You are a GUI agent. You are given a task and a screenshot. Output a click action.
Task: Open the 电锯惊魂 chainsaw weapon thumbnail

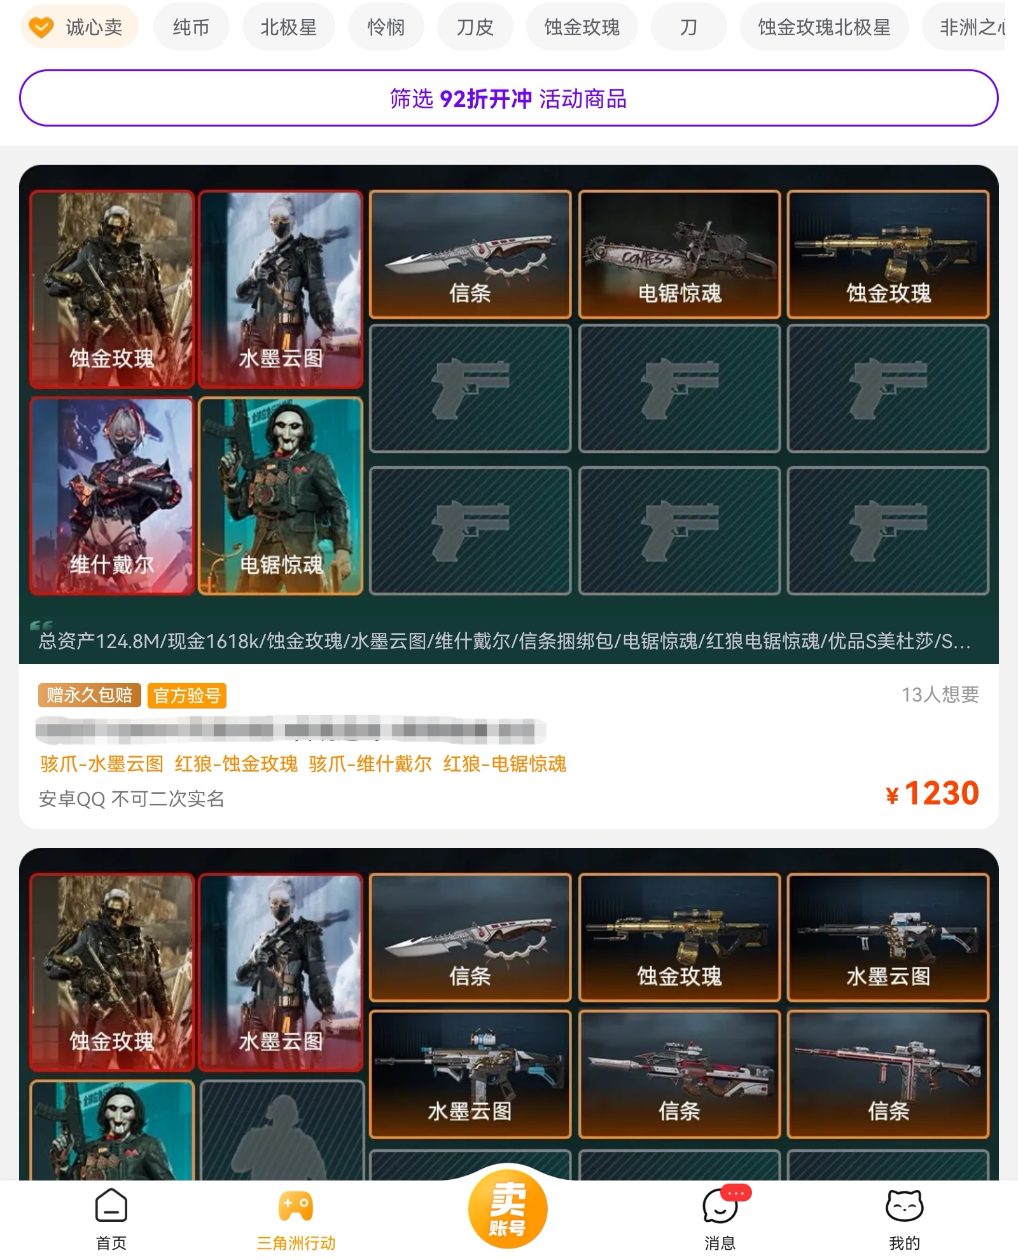click(680, 254)
